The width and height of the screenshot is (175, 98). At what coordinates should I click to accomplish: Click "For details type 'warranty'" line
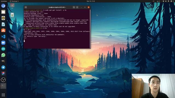pos(35,36)
